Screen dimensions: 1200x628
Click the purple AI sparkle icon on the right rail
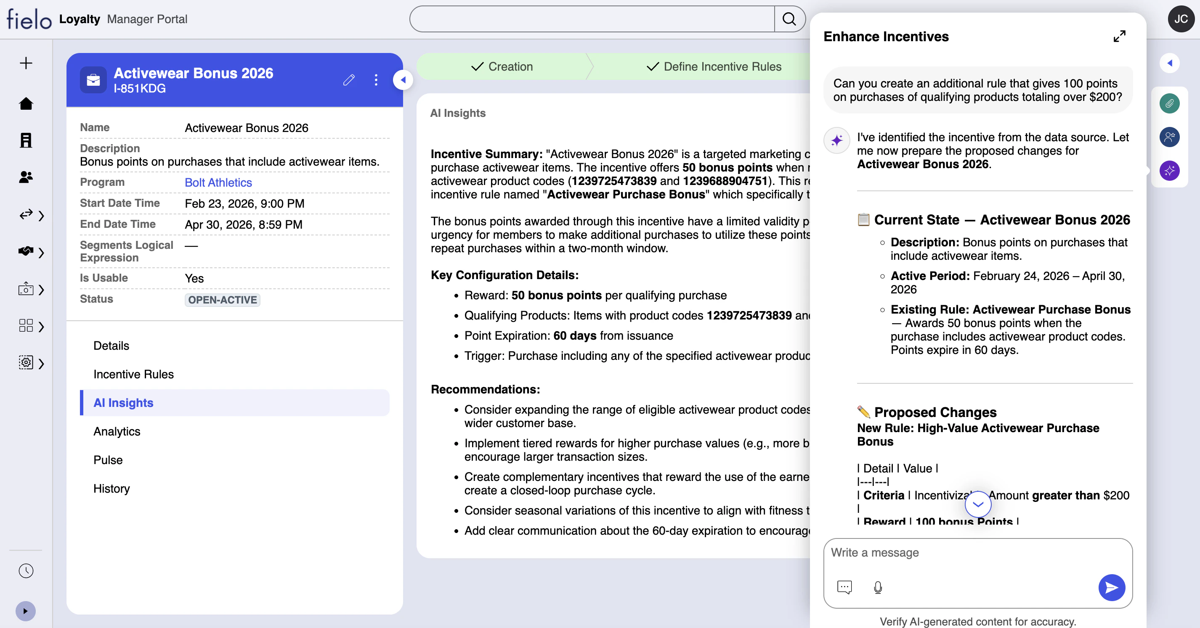coord(1169,171)
